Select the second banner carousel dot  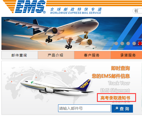[x=122, y=43]
